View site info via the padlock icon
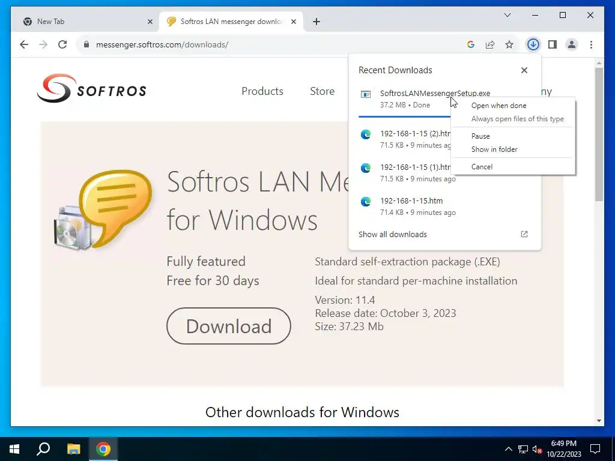The width and height of the screenshot is (615, 461). tap(86, 44)
